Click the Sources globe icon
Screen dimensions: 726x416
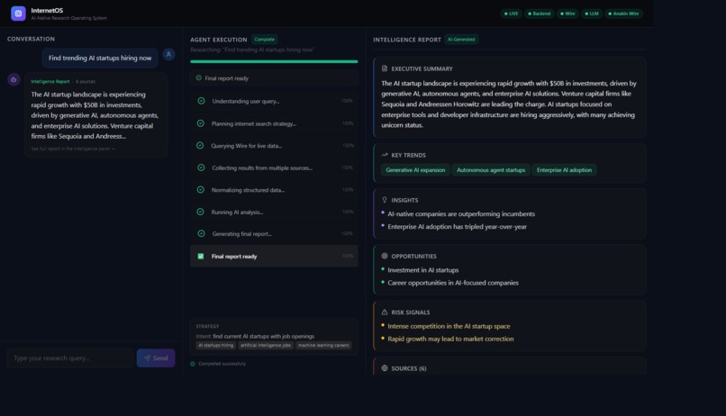coord(385,368)
